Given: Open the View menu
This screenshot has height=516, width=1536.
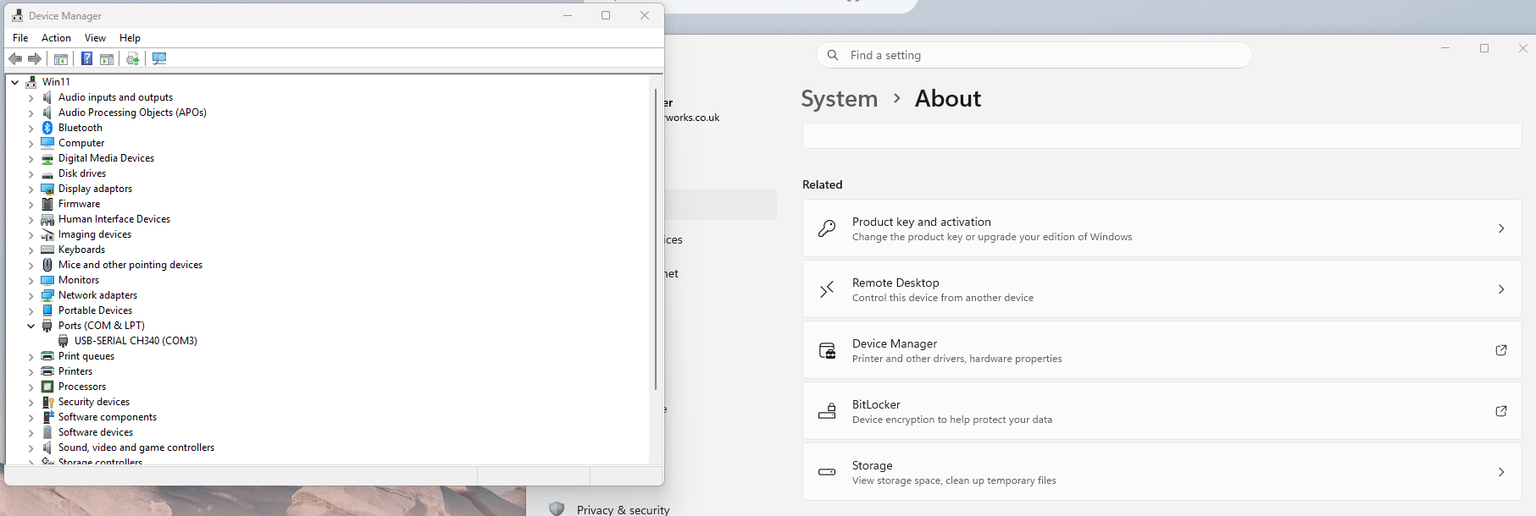Looking at the screenshot, I should (x=95, y=38).
